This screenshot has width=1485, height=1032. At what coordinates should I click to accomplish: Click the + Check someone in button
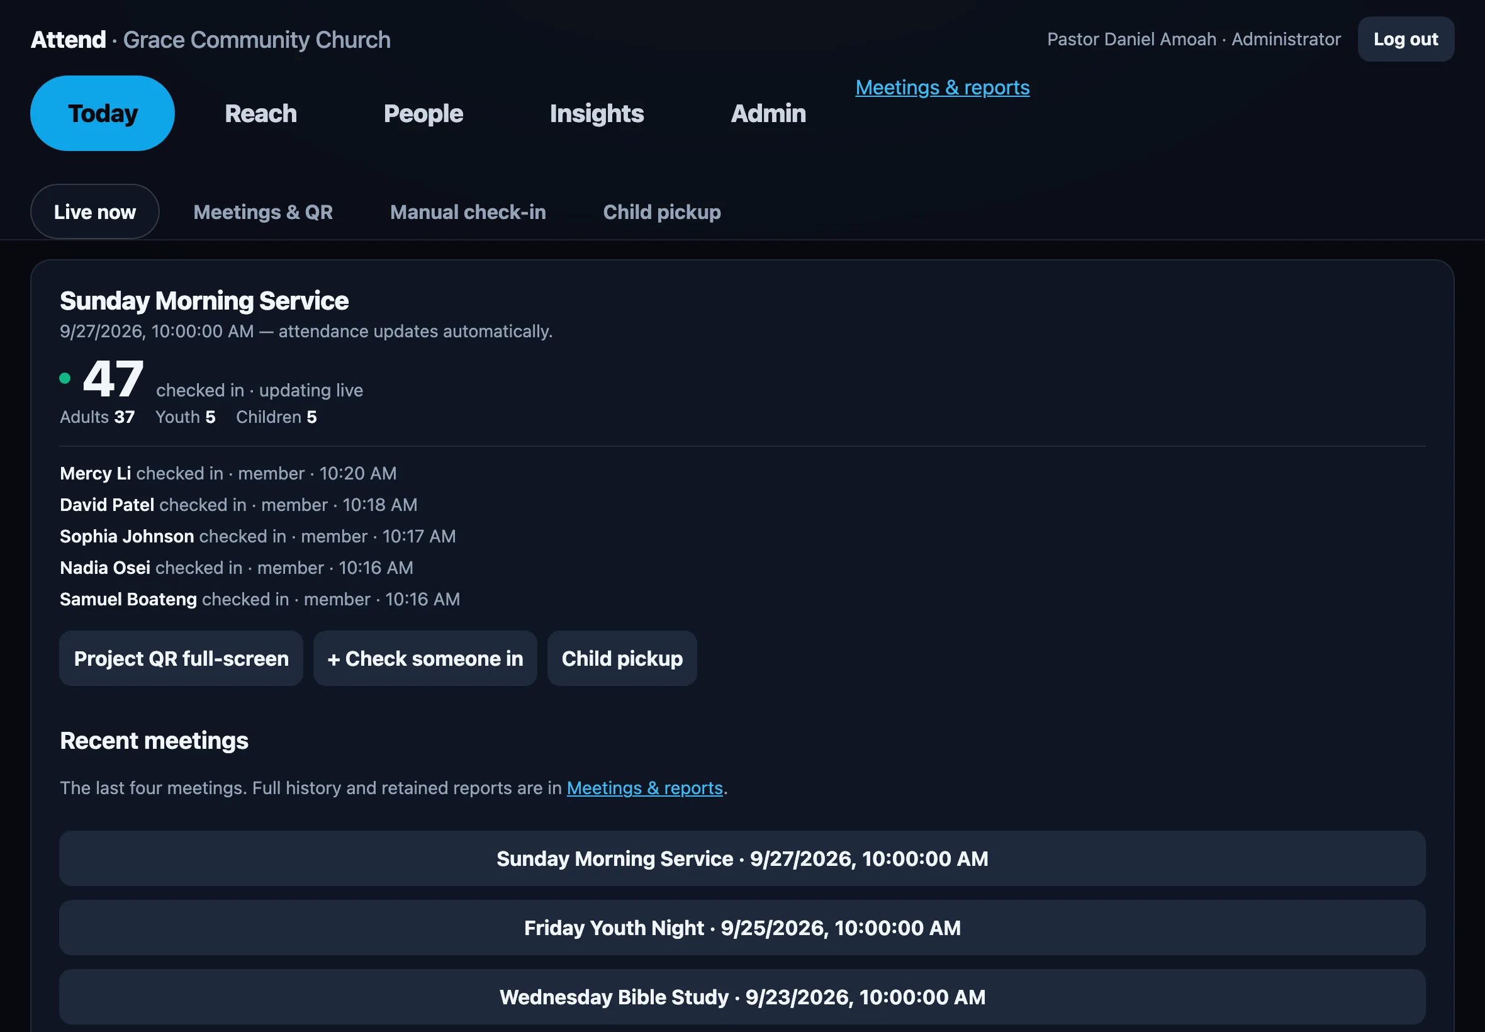pyautogui.click(x=425, y=658)
